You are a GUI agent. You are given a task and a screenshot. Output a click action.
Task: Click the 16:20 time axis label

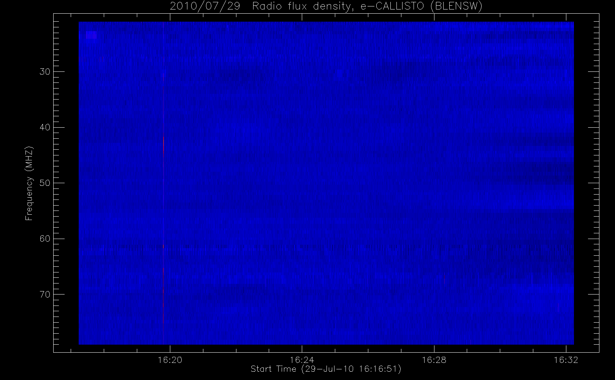coord(170,360)
